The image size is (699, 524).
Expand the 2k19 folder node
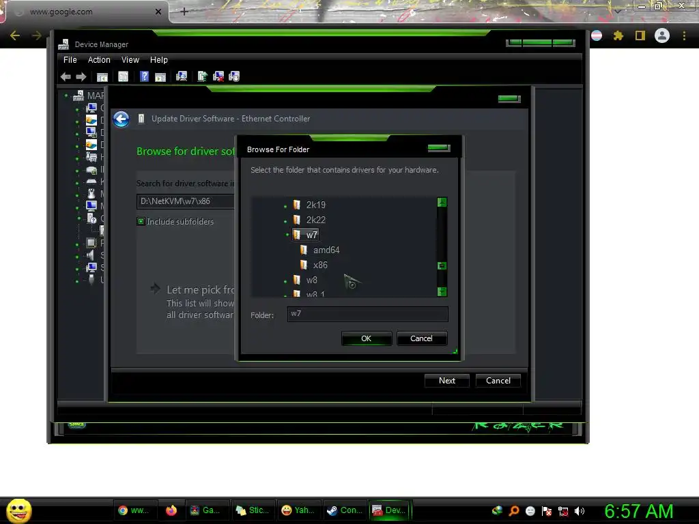pyautogui.click(x=285, y=206)
